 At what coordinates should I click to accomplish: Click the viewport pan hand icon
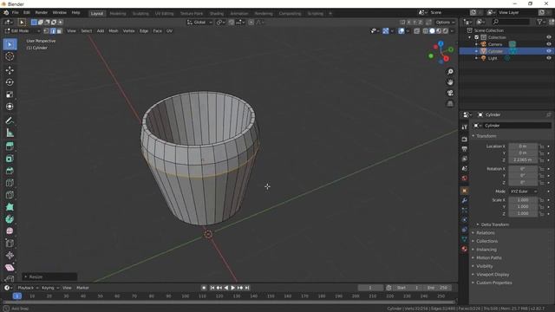[450, 82]
